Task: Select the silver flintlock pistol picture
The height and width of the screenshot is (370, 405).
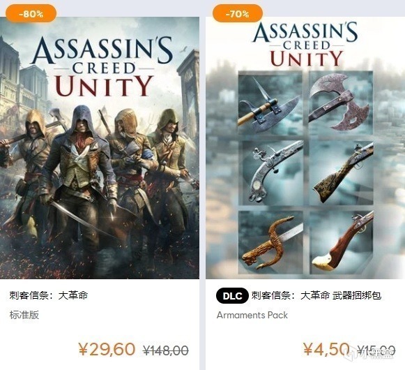Action: point(270,173)
